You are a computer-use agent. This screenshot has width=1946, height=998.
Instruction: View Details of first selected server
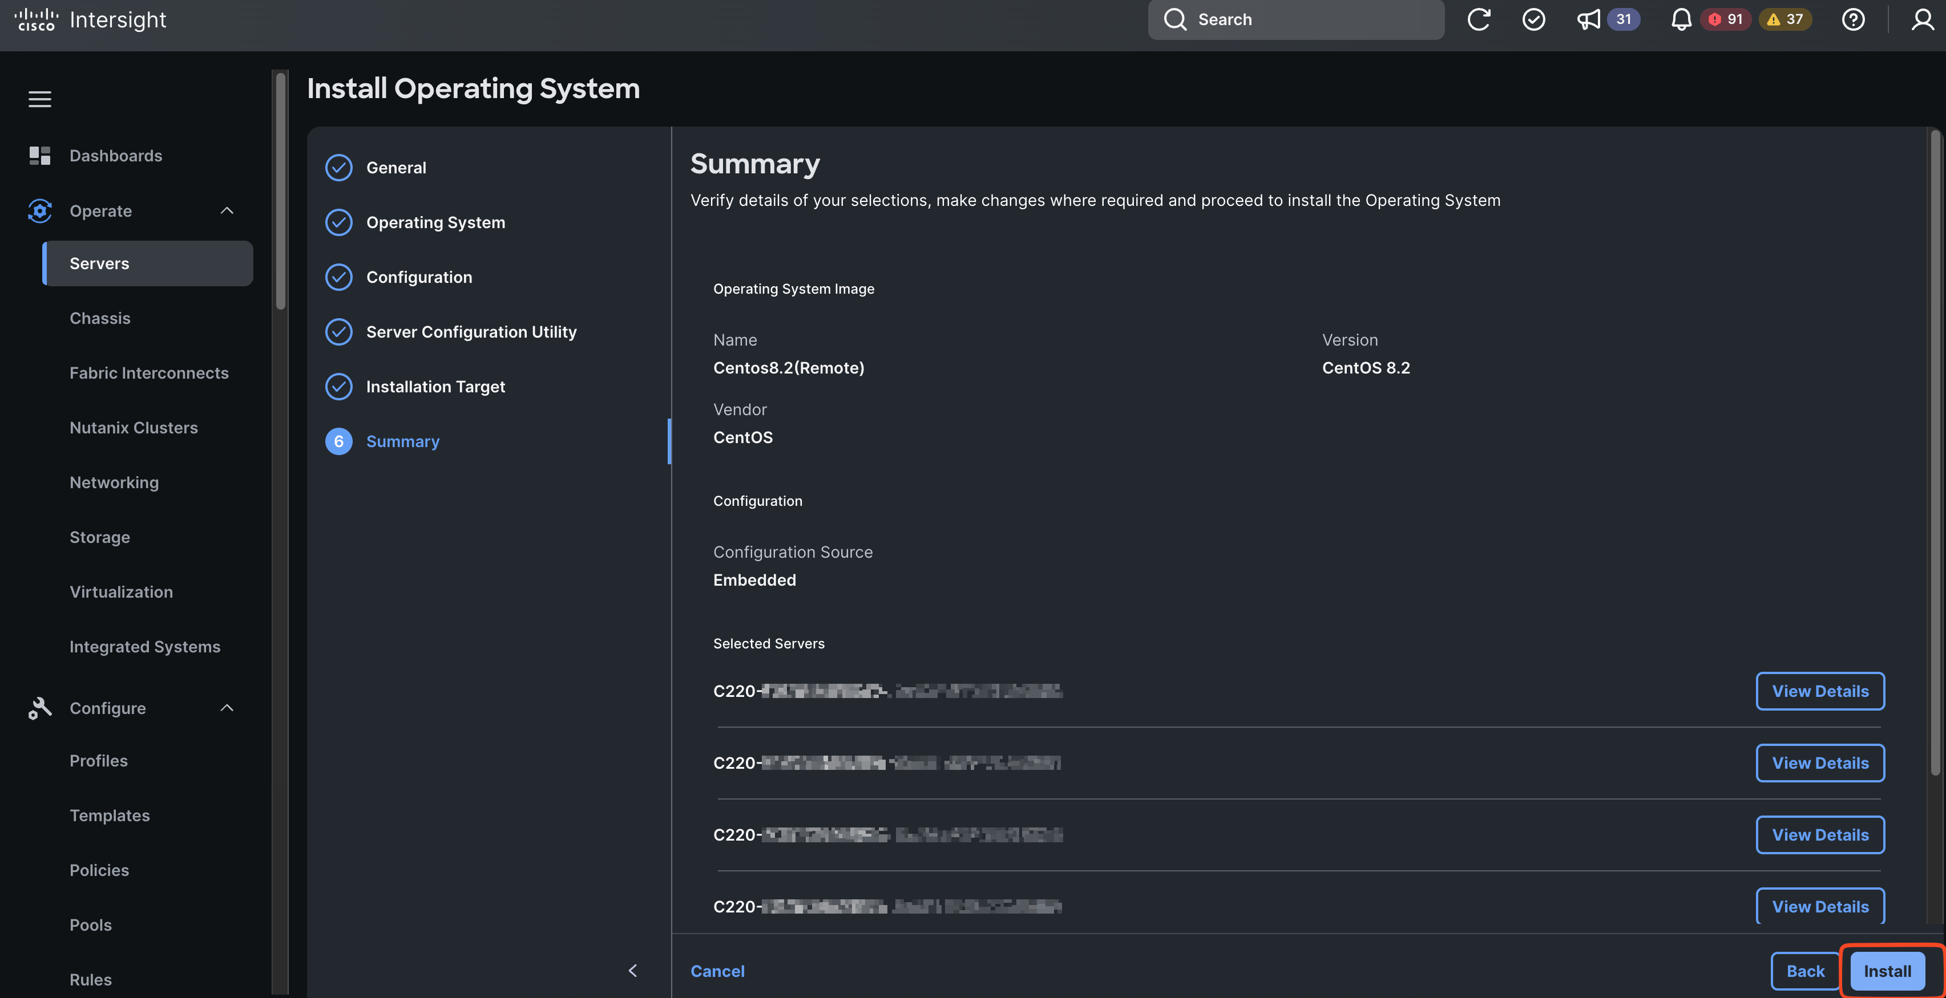[x=1820, y=691]
